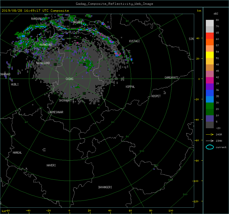Screen dimensions: 229x214
Task: Click the KOPPAL town label
Action: 130,87
